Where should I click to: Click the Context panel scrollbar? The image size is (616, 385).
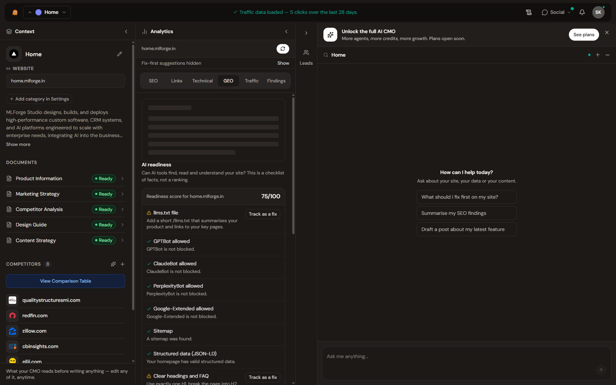coord(133,177)
